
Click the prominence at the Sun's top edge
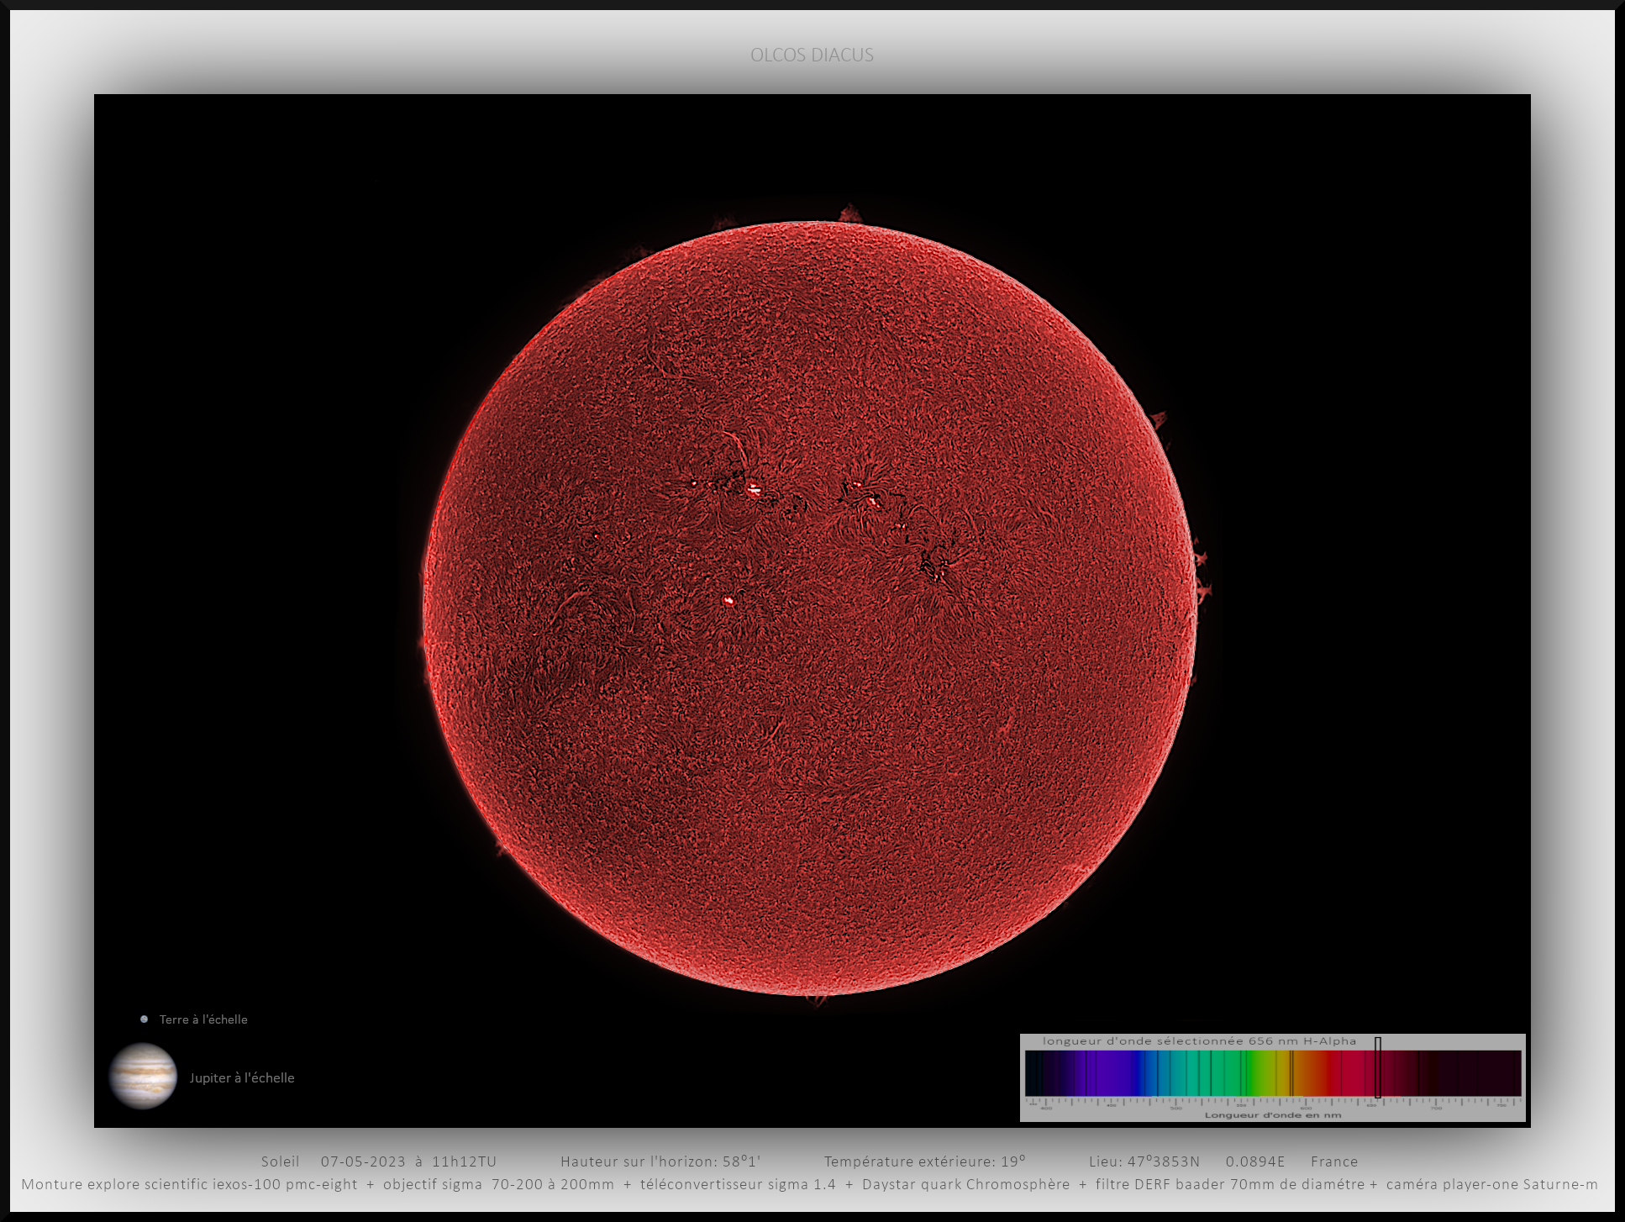pyautogui.click(x=849, y=213)
